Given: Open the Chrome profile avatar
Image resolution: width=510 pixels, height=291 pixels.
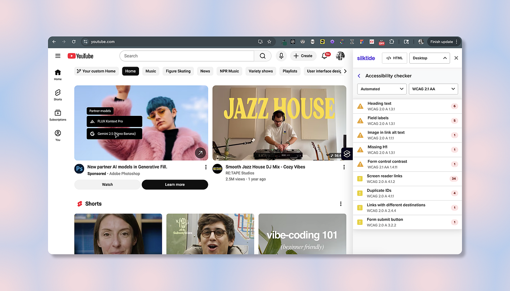Looking at the screenshot, I should click(x=421, y=42).
